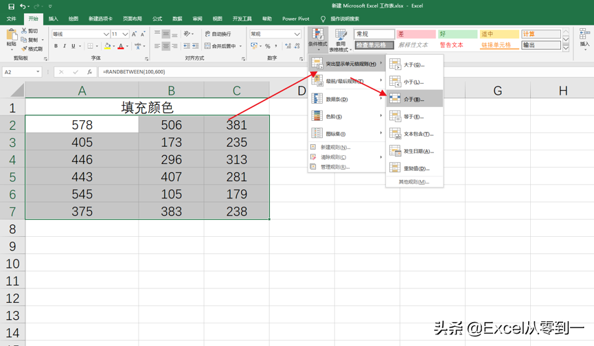Toggle middle align
This screenshot has height=346, width=594.
pyautogui.click(x=166, y=34)
